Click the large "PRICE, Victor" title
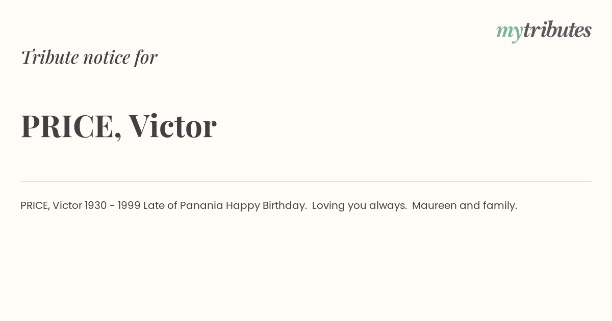This screenshot has height=321, width=612. tap(119, 126)
